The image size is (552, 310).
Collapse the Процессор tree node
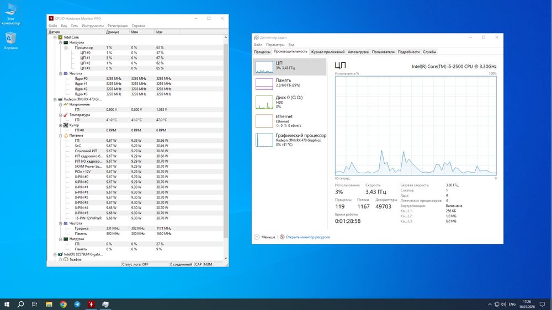click(66, 47)
